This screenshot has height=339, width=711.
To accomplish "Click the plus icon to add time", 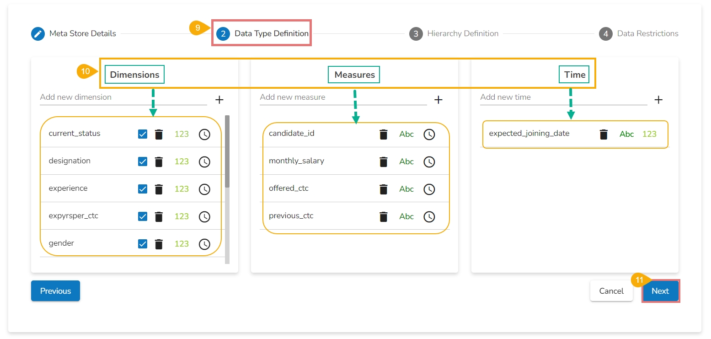I will [658, 100].
